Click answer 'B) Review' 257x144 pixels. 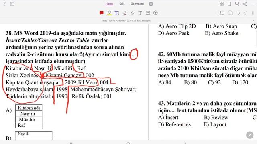216,118
